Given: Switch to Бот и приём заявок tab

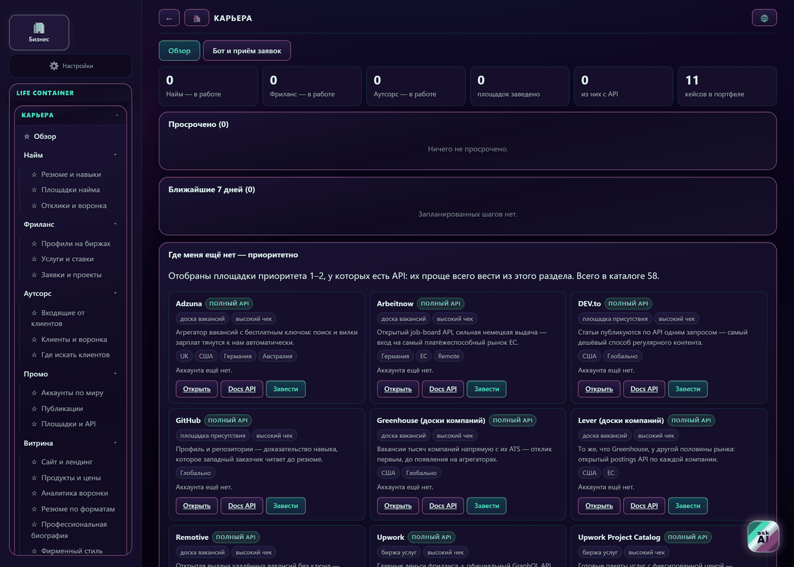Looking at the screenshot, I should 247,51.
